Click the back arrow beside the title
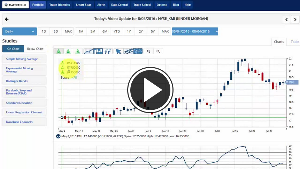This screenshot has width=300, height=169. [x=7, y=19]
